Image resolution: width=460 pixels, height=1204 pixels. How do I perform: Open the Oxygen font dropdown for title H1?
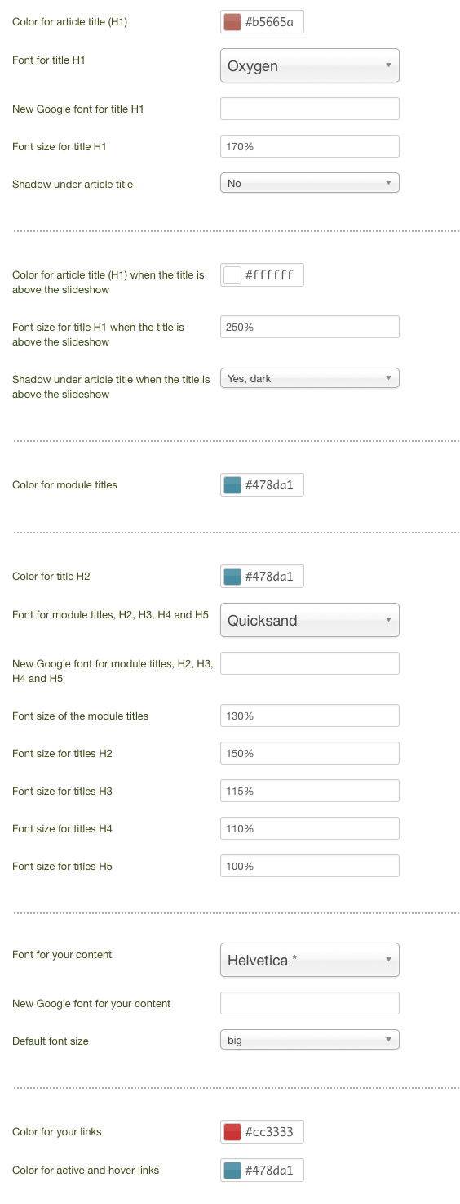[x=310, y=66]
